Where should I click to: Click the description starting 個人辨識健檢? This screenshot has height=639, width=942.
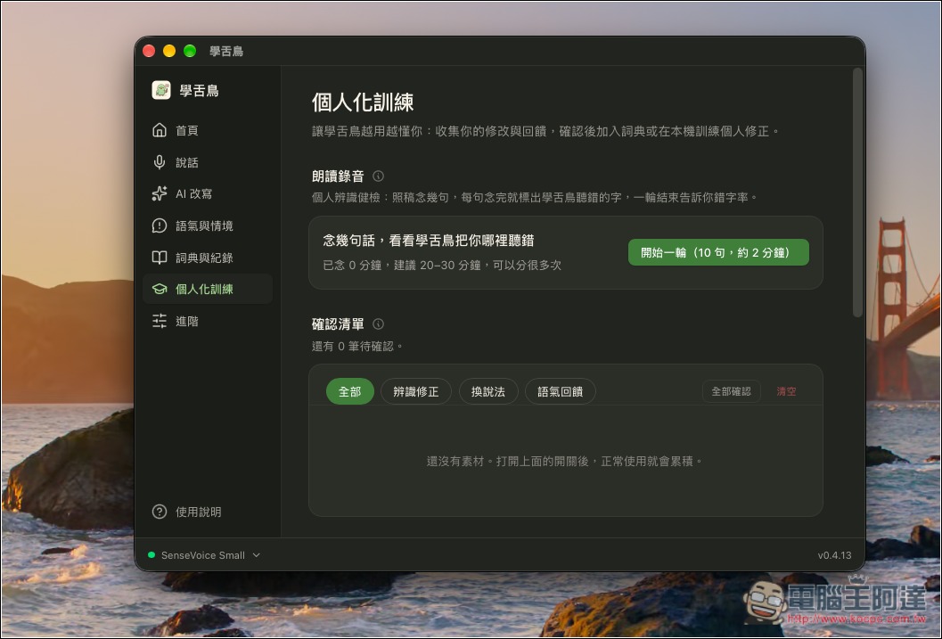[x=536, y=197]
